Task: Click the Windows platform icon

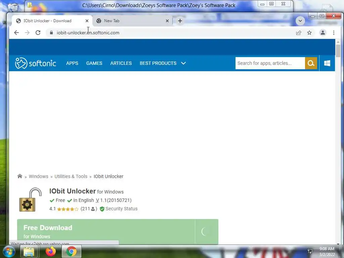Action: pos(327,63)
